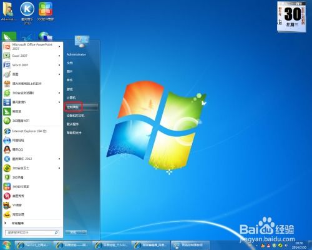Open All Programs at the menu bottom
This screenshot has height=250, width=312.
pos(17,223)
